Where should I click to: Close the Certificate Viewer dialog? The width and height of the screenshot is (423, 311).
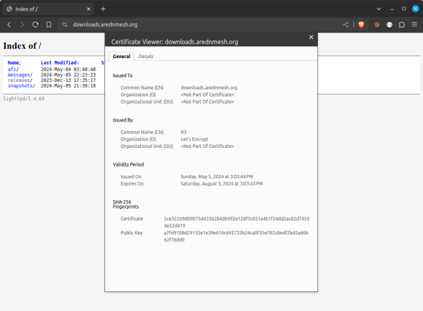pos(311,37)
